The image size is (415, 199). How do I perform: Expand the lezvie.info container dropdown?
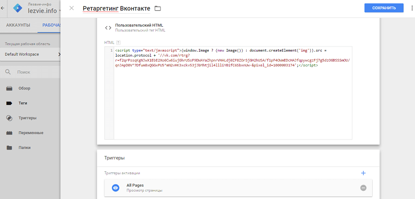59,11
